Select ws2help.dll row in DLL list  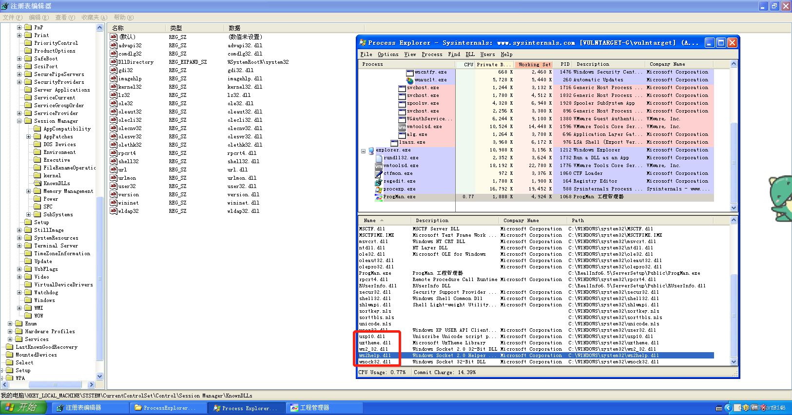(x=536, y=356)
